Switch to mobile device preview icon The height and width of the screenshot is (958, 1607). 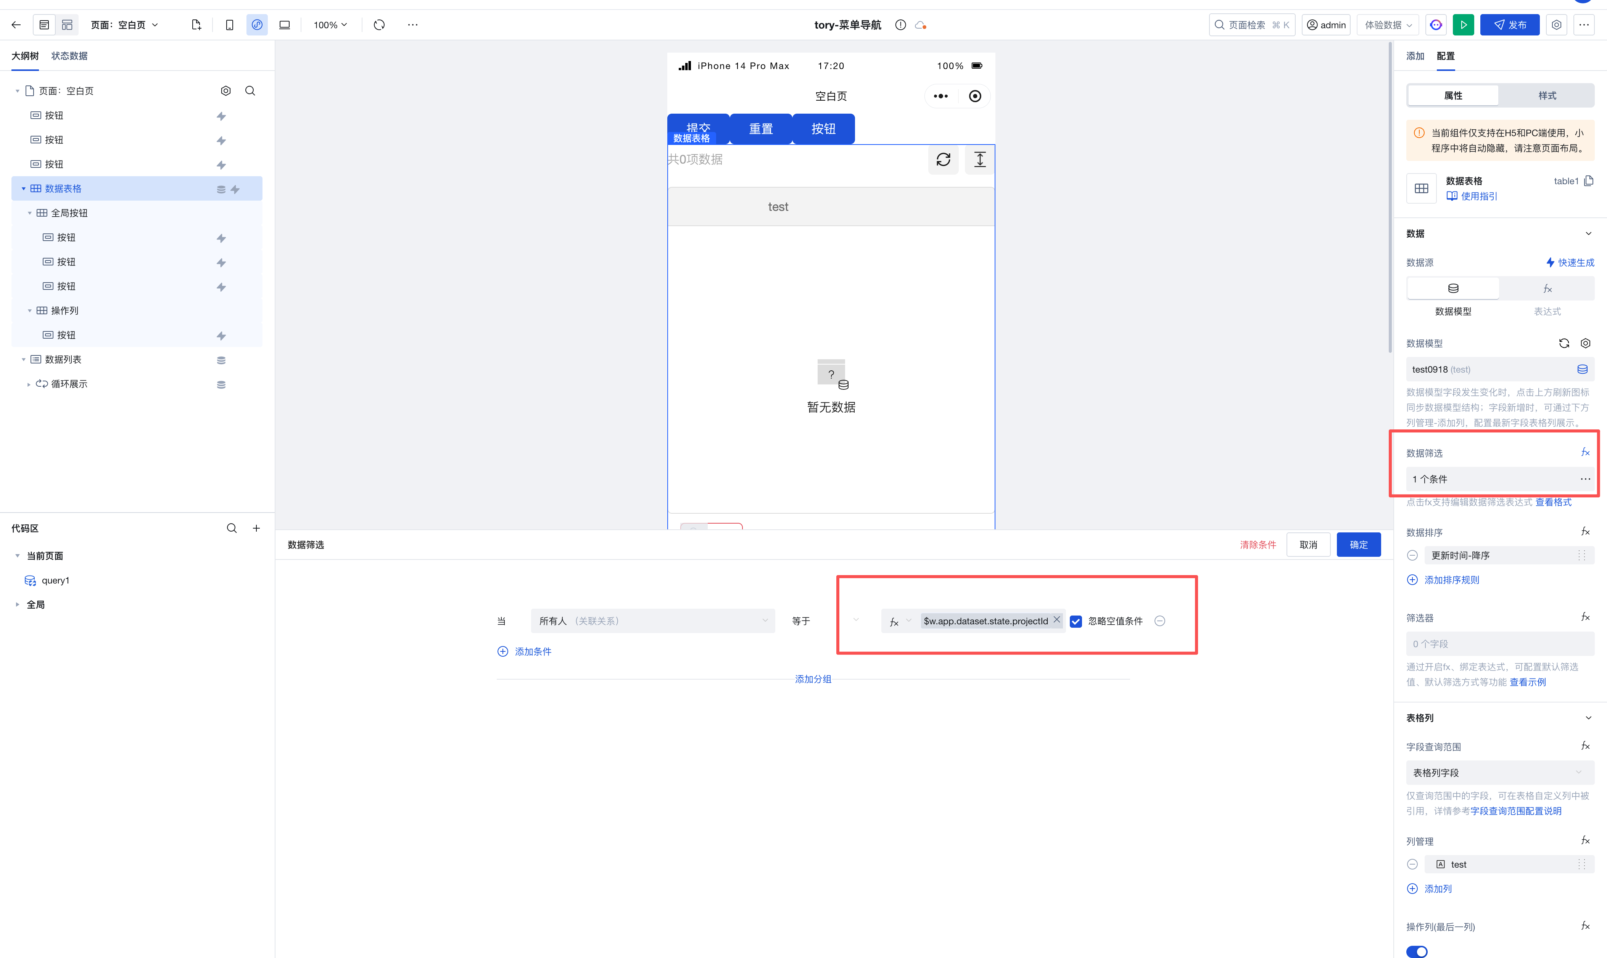tap(229, 24)
